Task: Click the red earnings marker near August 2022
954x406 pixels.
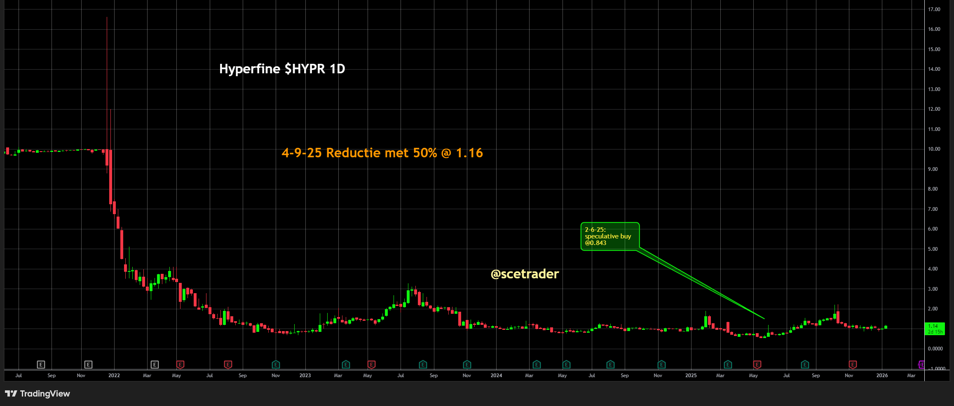Action: 228,364
